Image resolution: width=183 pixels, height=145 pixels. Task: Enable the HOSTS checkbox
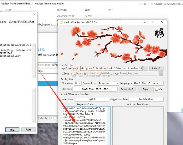coord(63,74)
